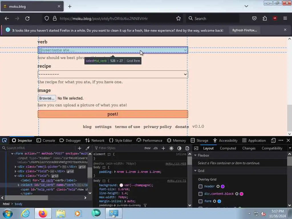292x219 pixels.
Task: Open the Storage tab
Action: point(200,140)
